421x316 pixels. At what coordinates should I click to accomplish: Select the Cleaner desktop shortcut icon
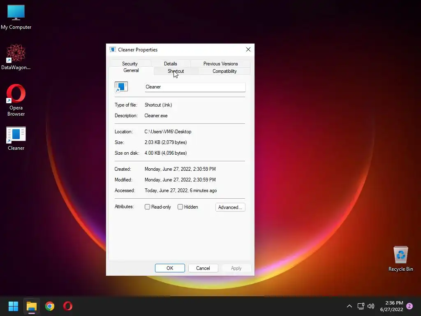[x=16, y=138]
